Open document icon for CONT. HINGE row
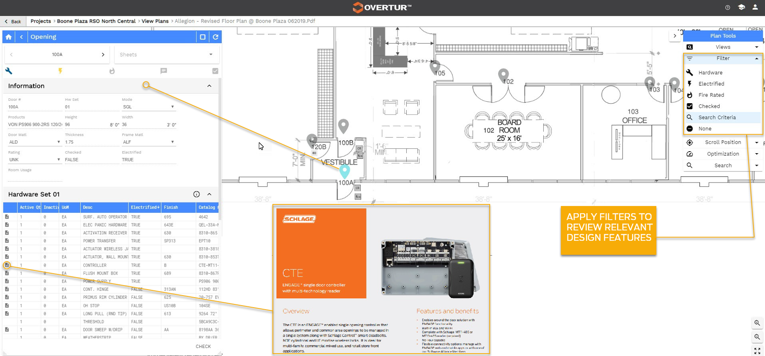The width and height of the screenshot is (765, 356). click(x=7, y=289)
